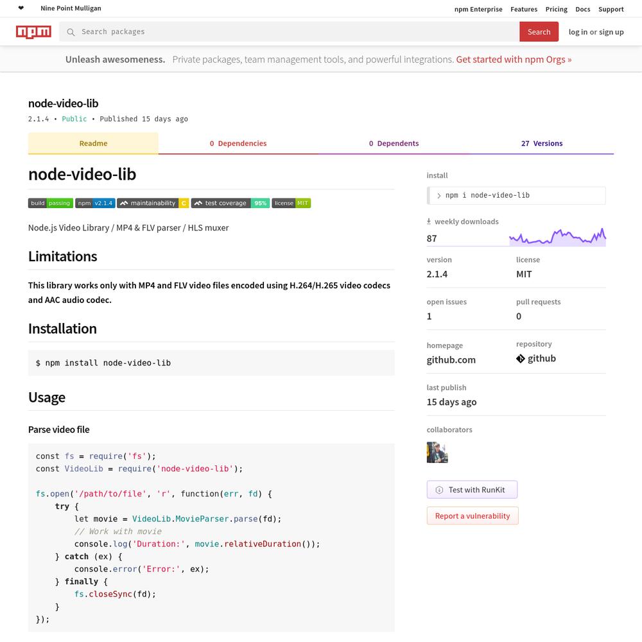Click the version value 2.1.4 in sidebar
The height and width of the screenshot is (642, 642).
pyautogui.click(x=437, y=274)
